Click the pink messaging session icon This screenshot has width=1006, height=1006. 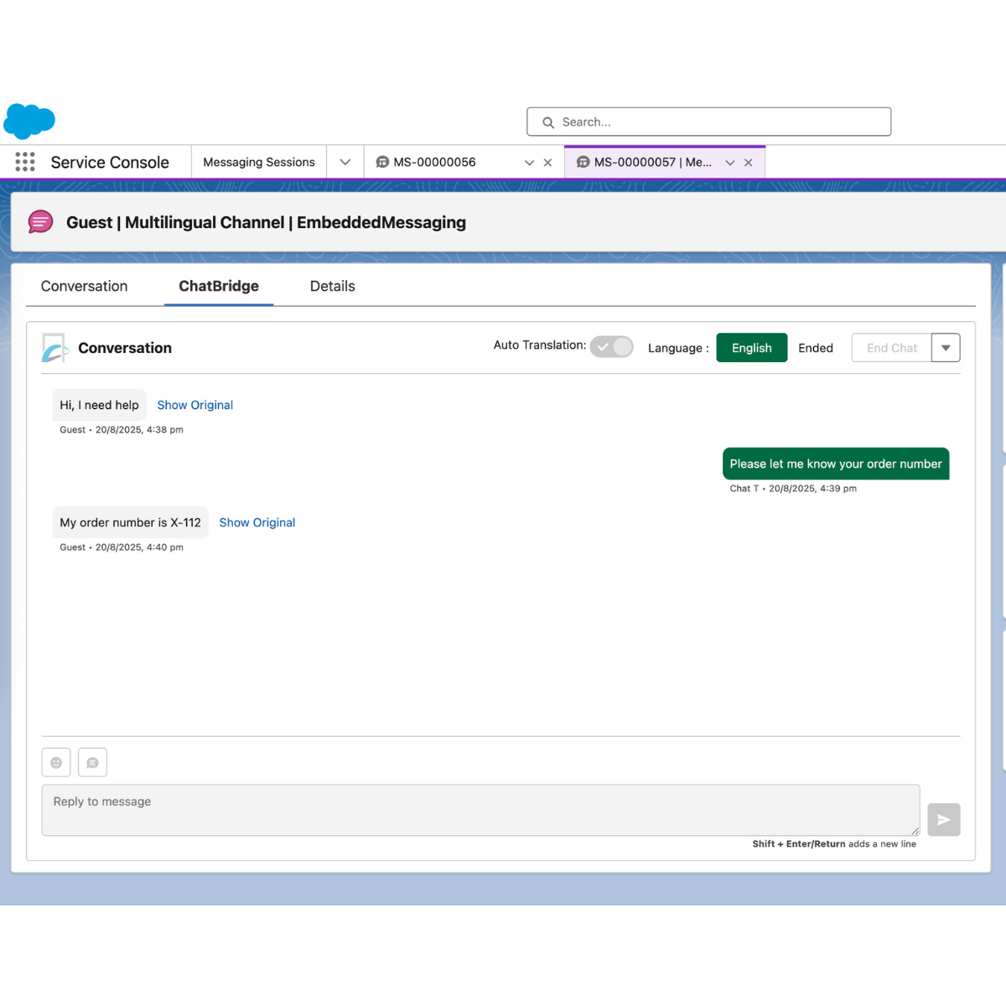click(40, 222)
